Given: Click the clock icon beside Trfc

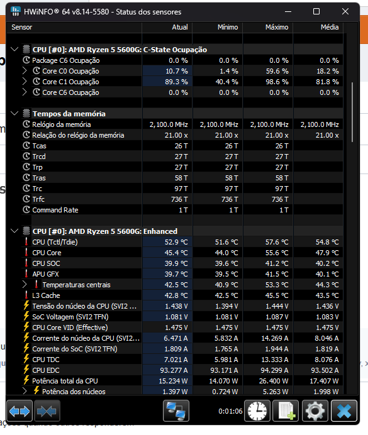Looking at the screenshot, I should (26, 199).
